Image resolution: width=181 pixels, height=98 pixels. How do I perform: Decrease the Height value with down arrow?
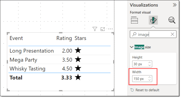coord(150,65)
